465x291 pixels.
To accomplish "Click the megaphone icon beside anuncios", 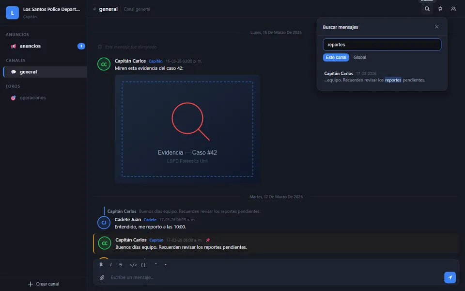I will [14, 46].
